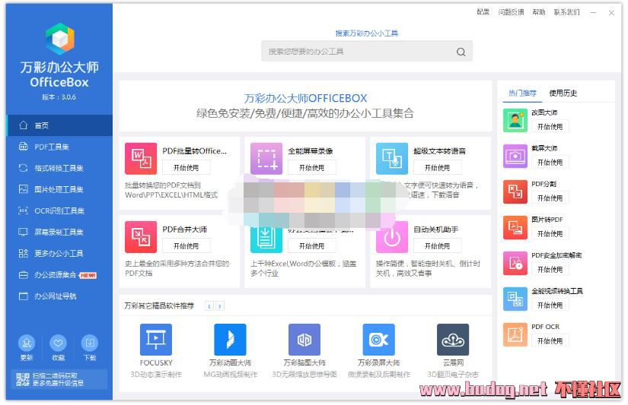Start using 改图大师
The width and height of the screenshot is (628, 405).
coord(550,127)
